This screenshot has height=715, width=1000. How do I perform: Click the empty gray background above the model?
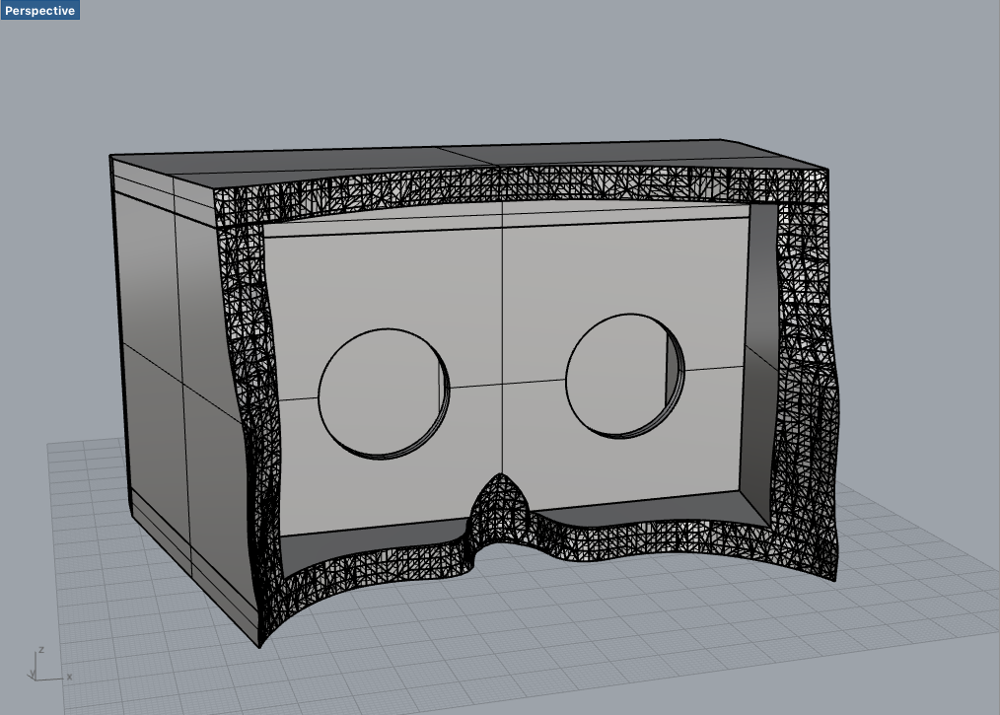493,69
